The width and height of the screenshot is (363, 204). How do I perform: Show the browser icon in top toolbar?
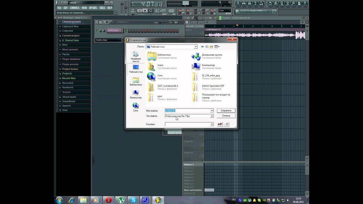coord(255,4)
